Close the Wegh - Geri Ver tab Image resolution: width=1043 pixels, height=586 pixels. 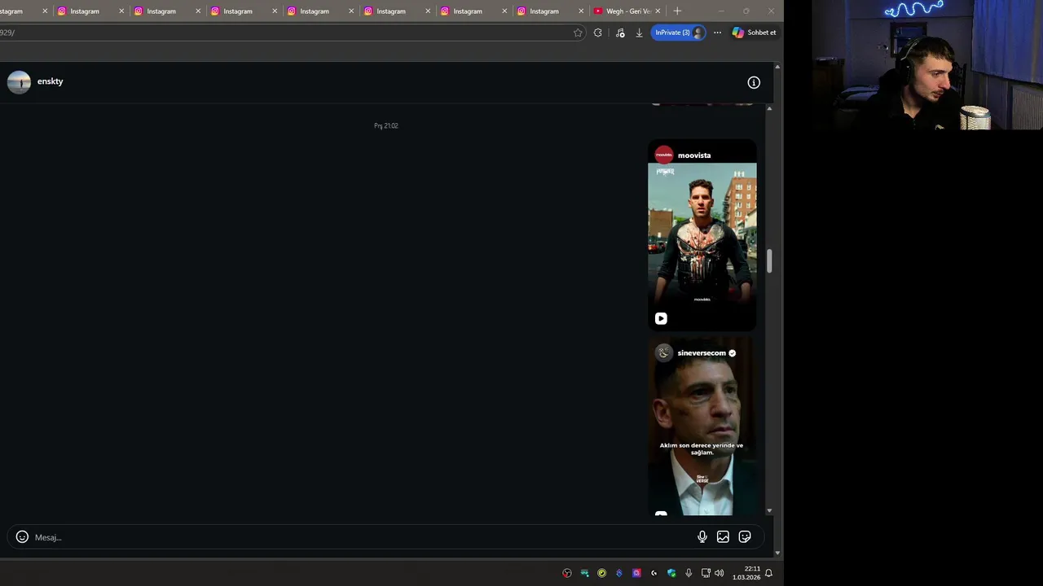(658, 11)
